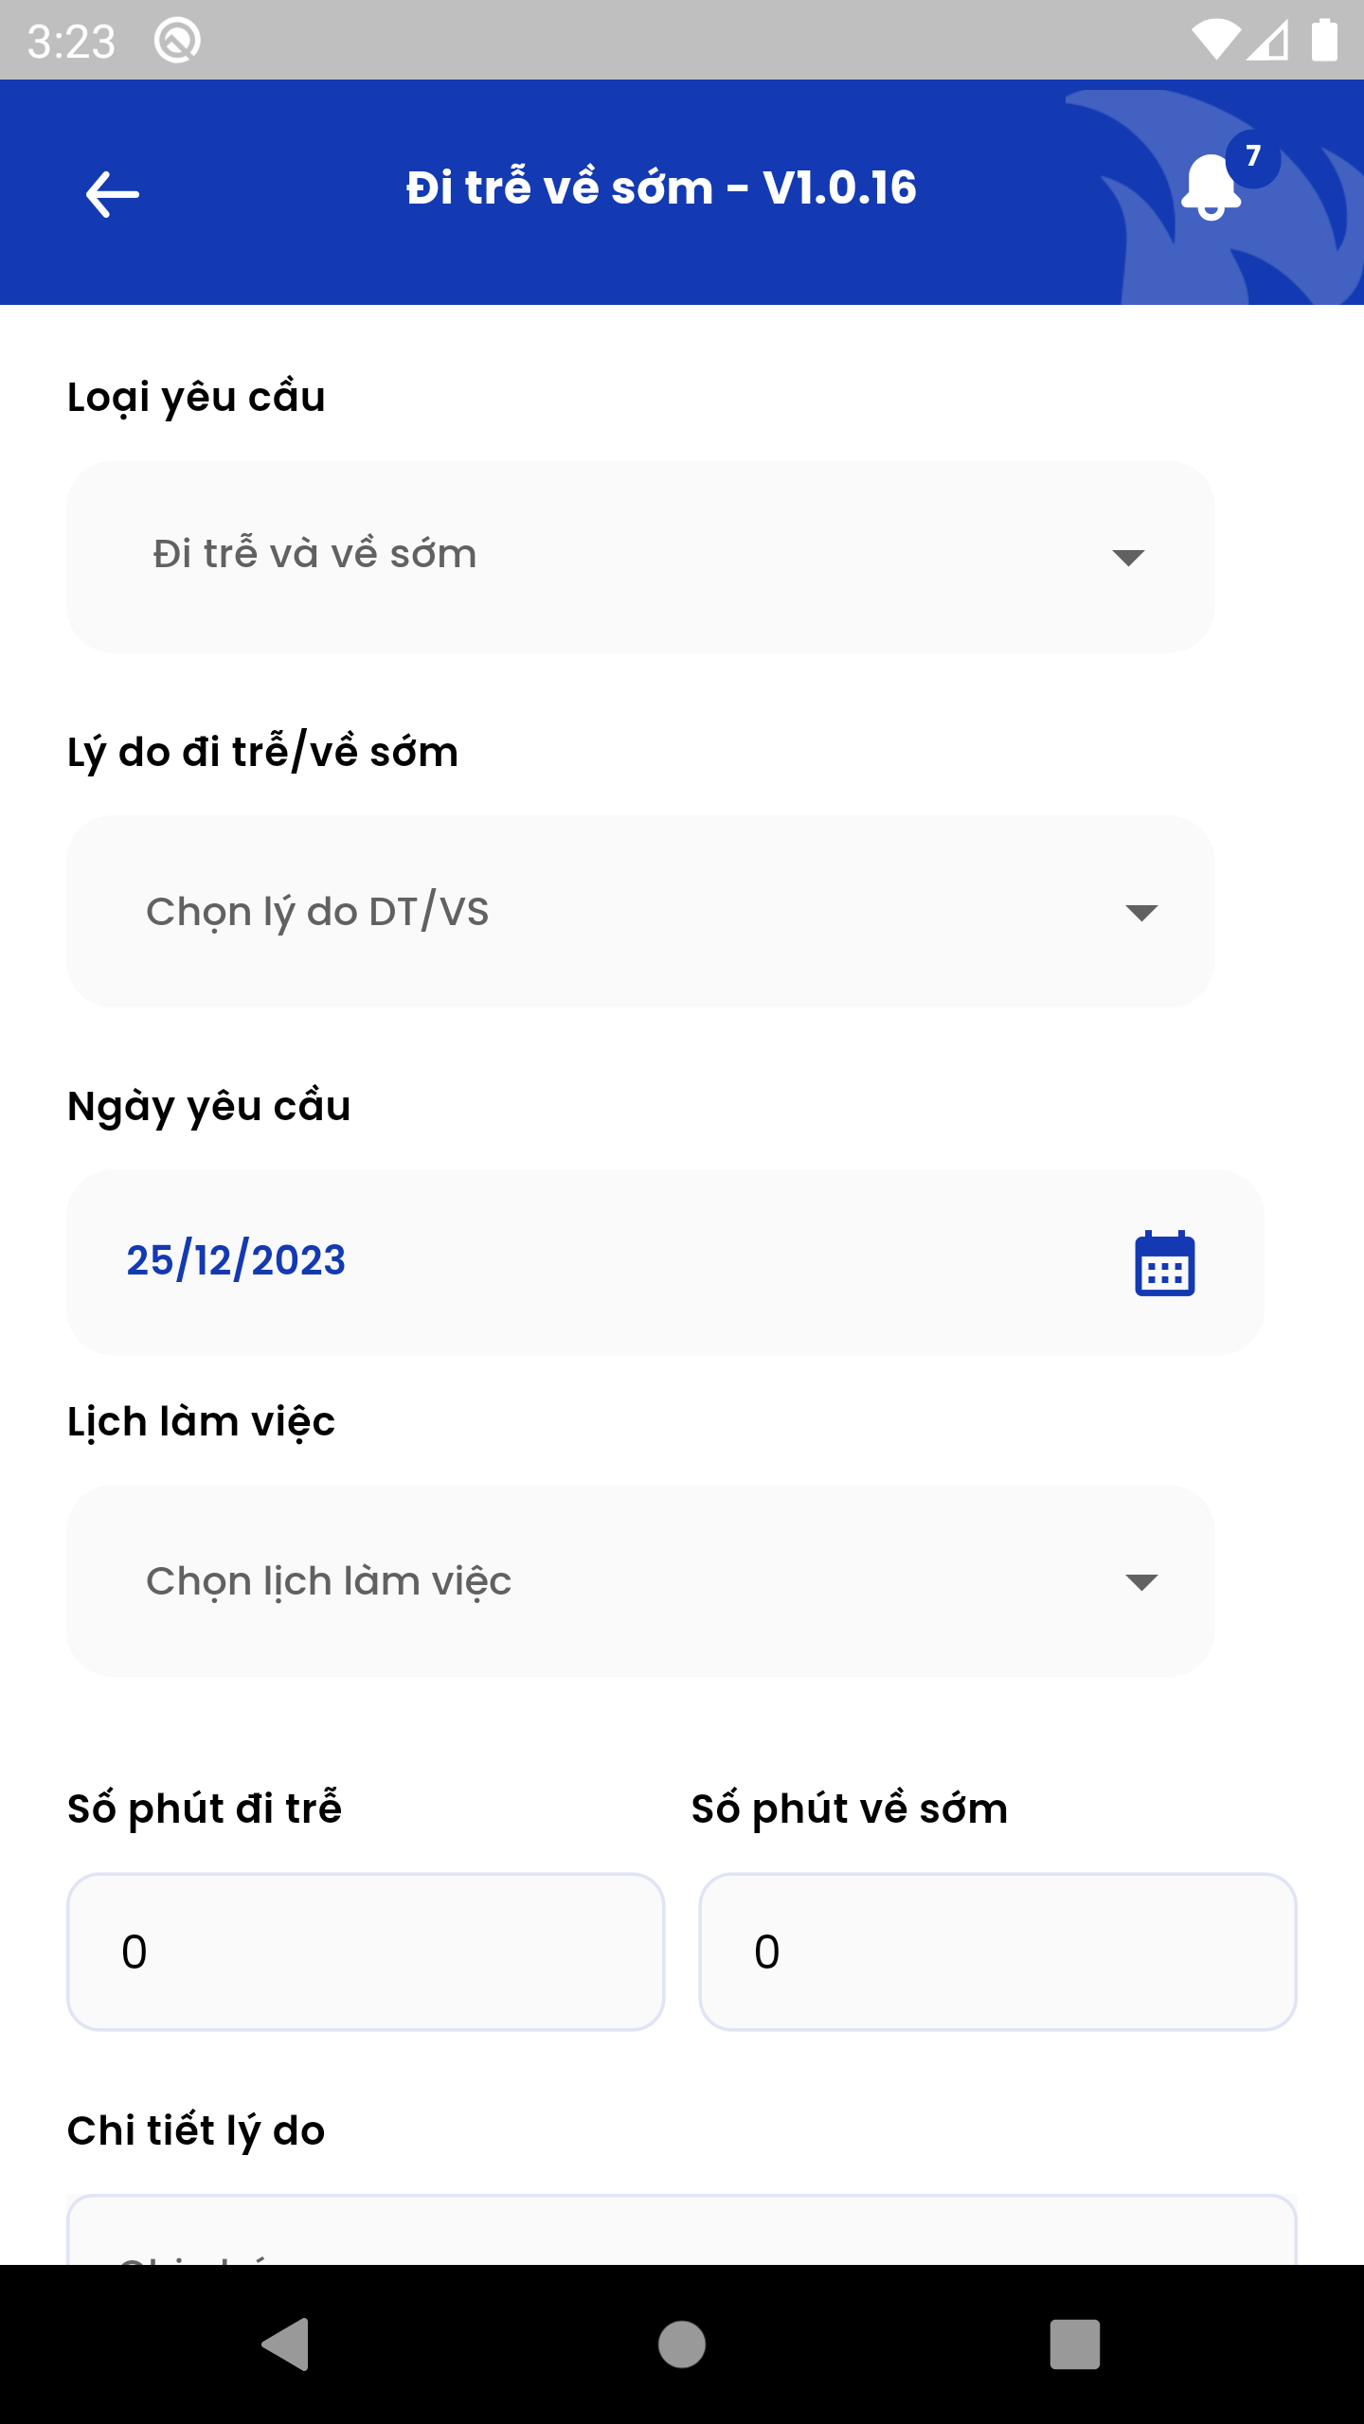This screenshot has height=2424, width=1364.
Task: Expand the 'Đi trễ và về sớm' dropdown
Action: [640, 556]
